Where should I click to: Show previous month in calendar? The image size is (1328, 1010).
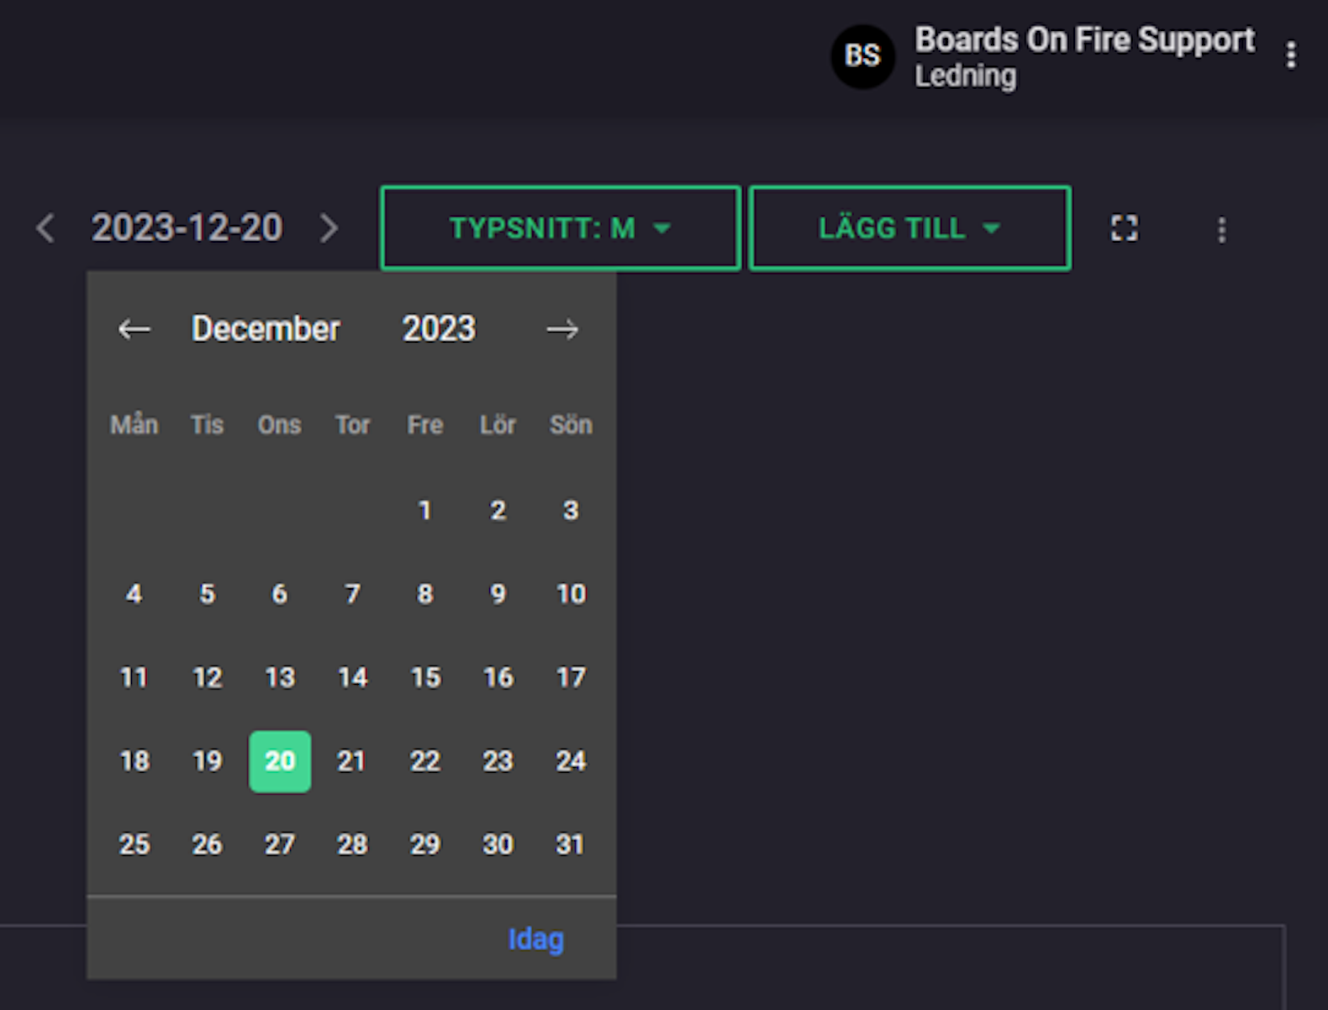(134, 329)
